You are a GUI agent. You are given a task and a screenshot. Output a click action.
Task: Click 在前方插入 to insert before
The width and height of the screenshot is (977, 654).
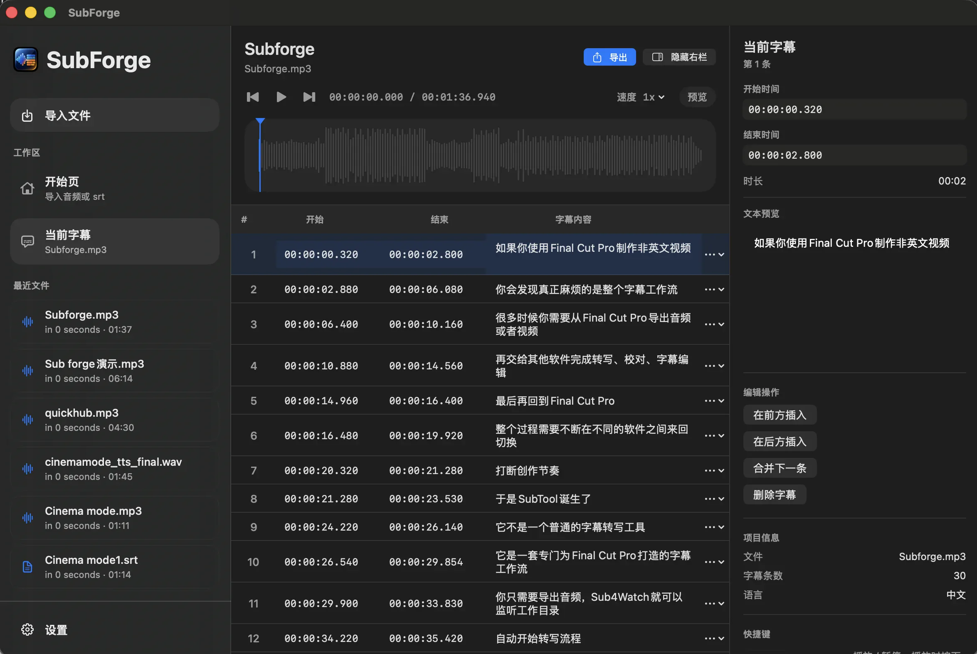(x=779, y=415)
